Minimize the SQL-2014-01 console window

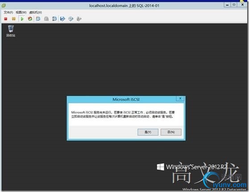(227, 5)
